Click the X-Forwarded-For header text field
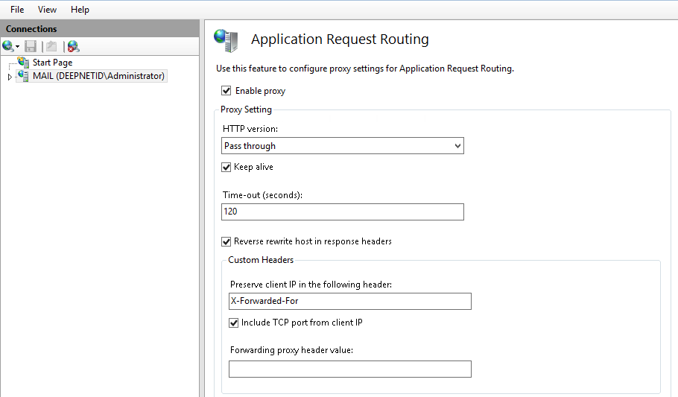 click(x=350, y=301)
